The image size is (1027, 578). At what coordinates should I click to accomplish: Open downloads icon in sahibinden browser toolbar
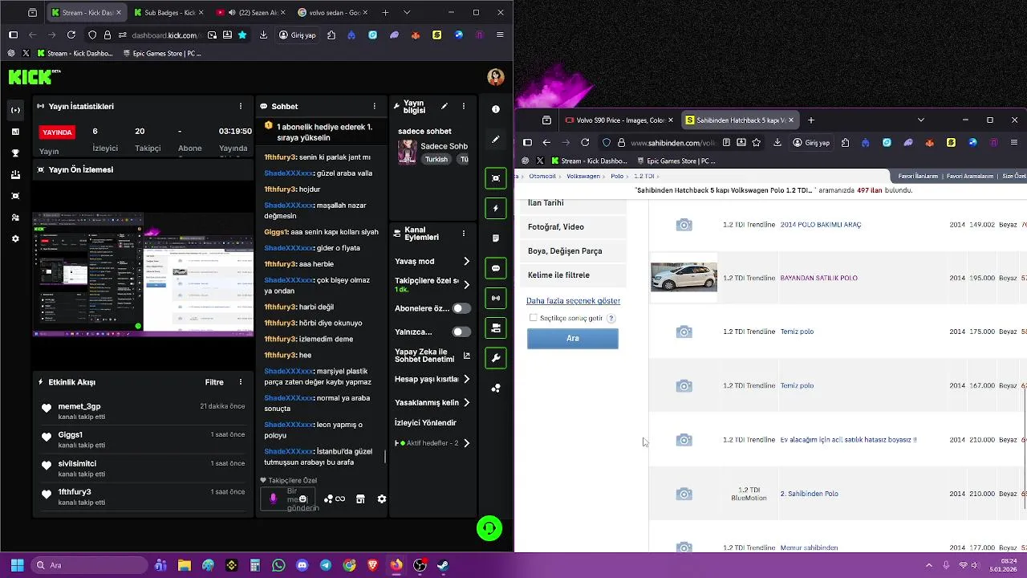click(777, 142)
